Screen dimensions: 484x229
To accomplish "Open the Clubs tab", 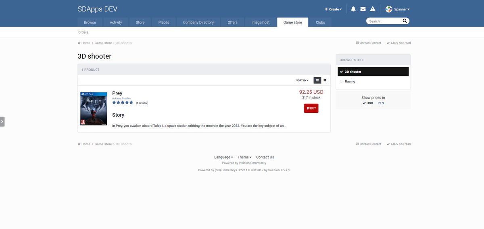I will click(x=320, y=22).
